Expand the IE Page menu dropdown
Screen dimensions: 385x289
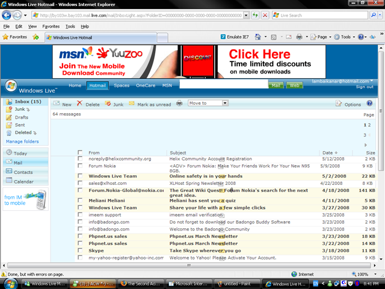[x=322, y=37]
